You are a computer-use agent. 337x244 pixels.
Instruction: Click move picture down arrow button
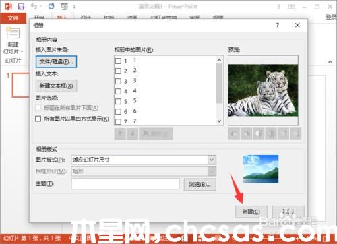pos(132,134)
